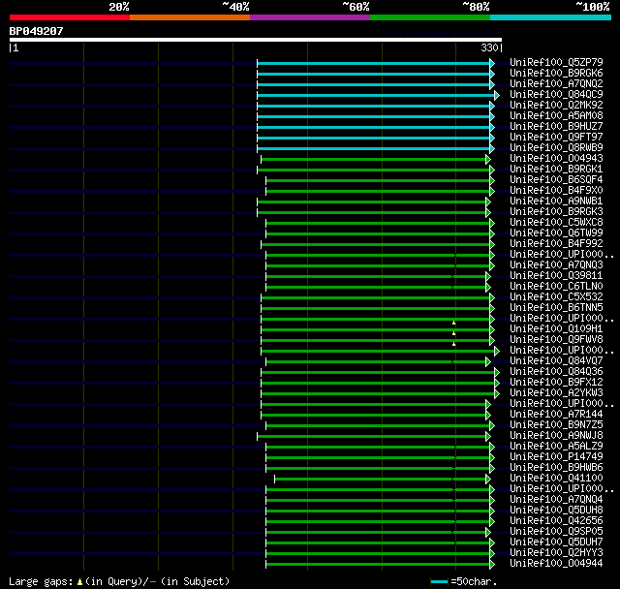Select the UniRef100_Q5DUH7 label
620x589 pixels.
pos(556,542)
